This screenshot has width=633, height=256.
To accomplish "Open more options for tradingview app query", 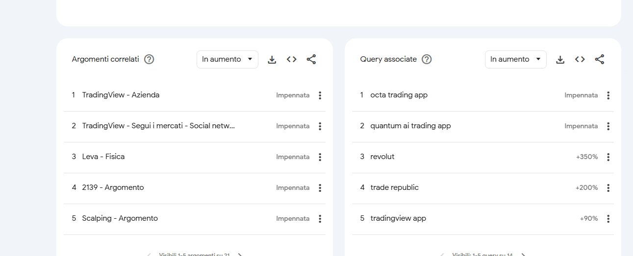I will pos(608,219).
